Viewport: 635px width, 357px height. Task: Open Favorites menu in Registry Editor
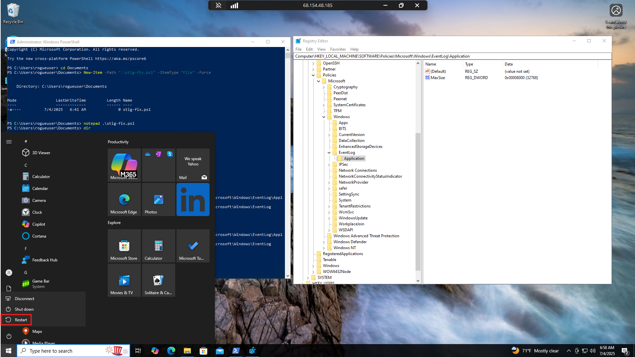(x=337, y=49)
